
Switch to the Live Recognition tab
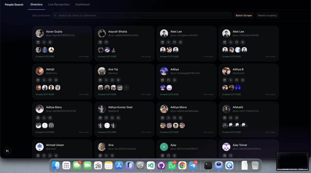pyautogui.click(x=59, y=4)
